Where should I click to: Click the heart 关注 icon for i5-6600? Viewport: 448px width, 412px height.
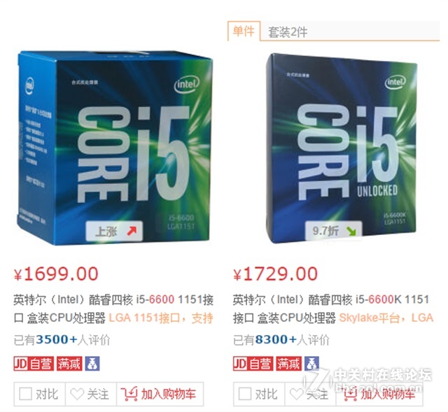77,395
